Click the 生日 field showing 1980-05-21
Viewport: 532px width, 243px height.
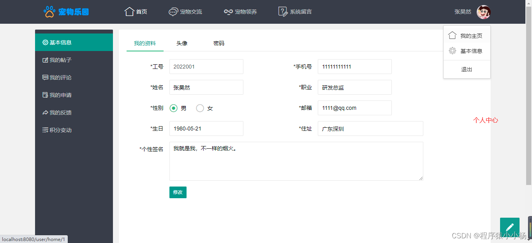point(206,129)
